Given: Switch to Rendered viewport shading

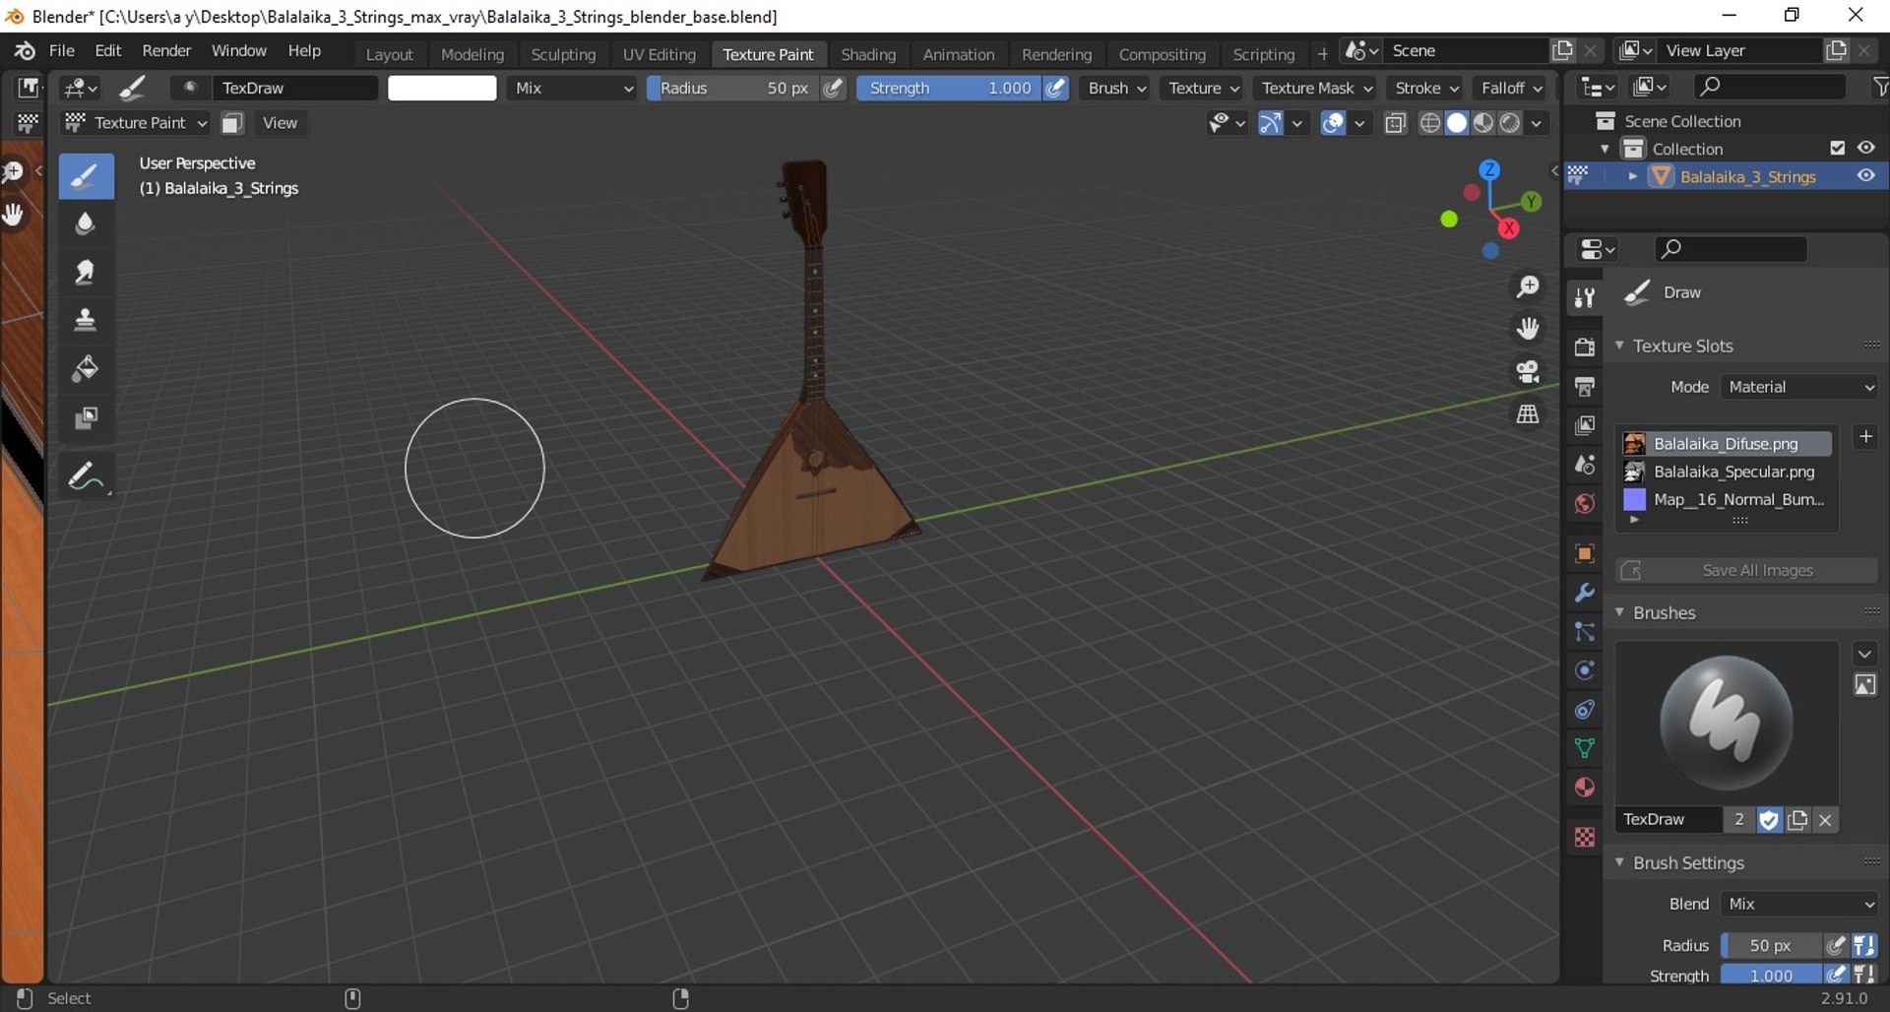Looking at the screenshot, I should pyautogui.click(x=1510, y=123).
